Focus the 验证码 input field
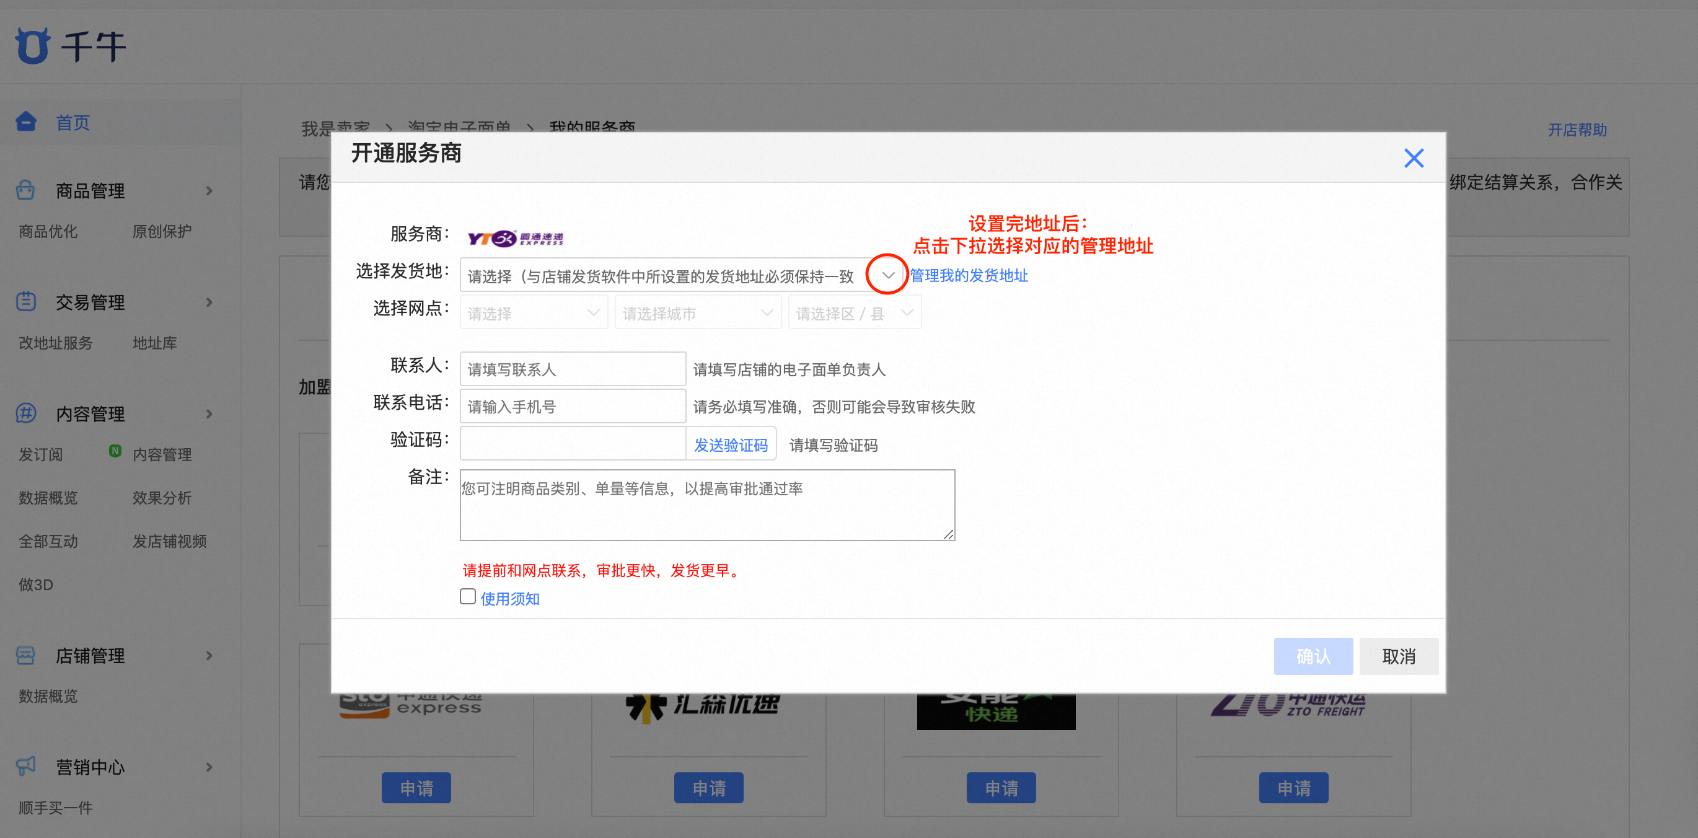The height and width of the screenshot is (838, 1698). [x=573, y=443]
